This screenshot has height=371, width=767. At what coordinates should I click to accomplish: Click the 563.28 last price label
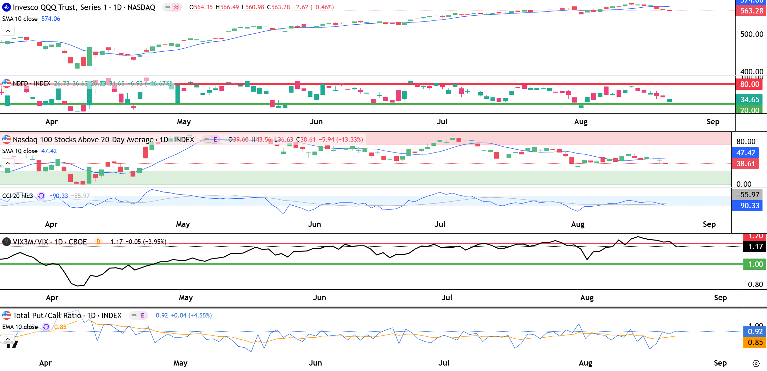coord(751,11)
